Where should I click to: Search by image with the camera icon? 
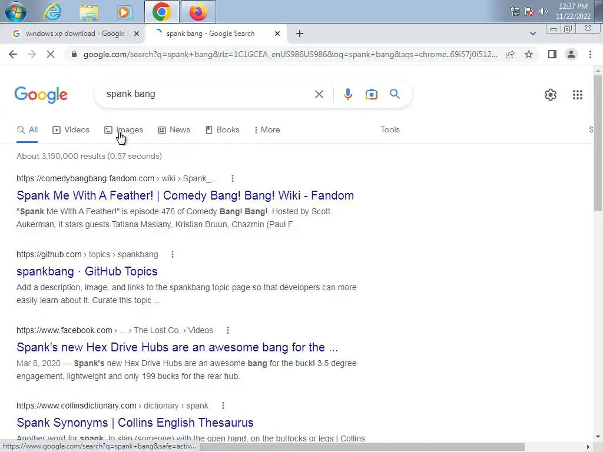click(x=371, y=94)
